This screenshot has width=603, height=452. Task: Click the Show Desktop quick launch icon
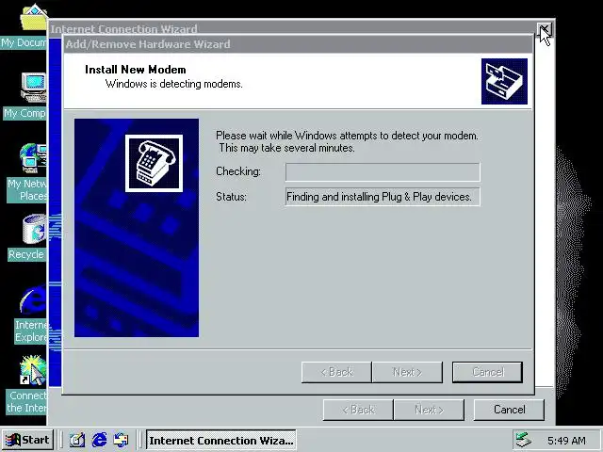point(77,440)
